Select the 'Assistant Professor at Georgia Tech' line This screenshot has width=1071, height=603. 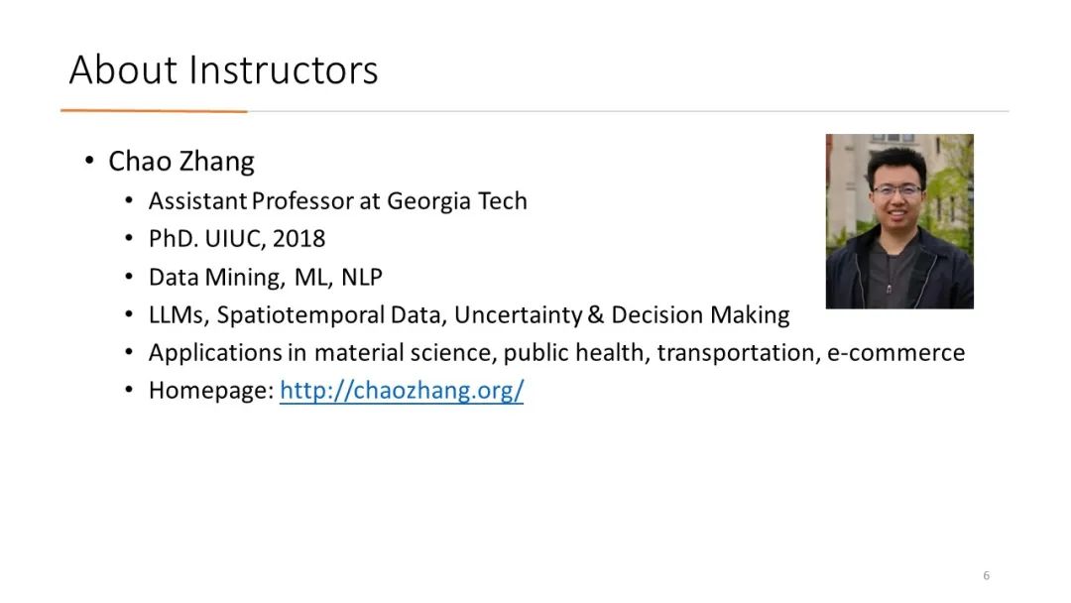337,200
